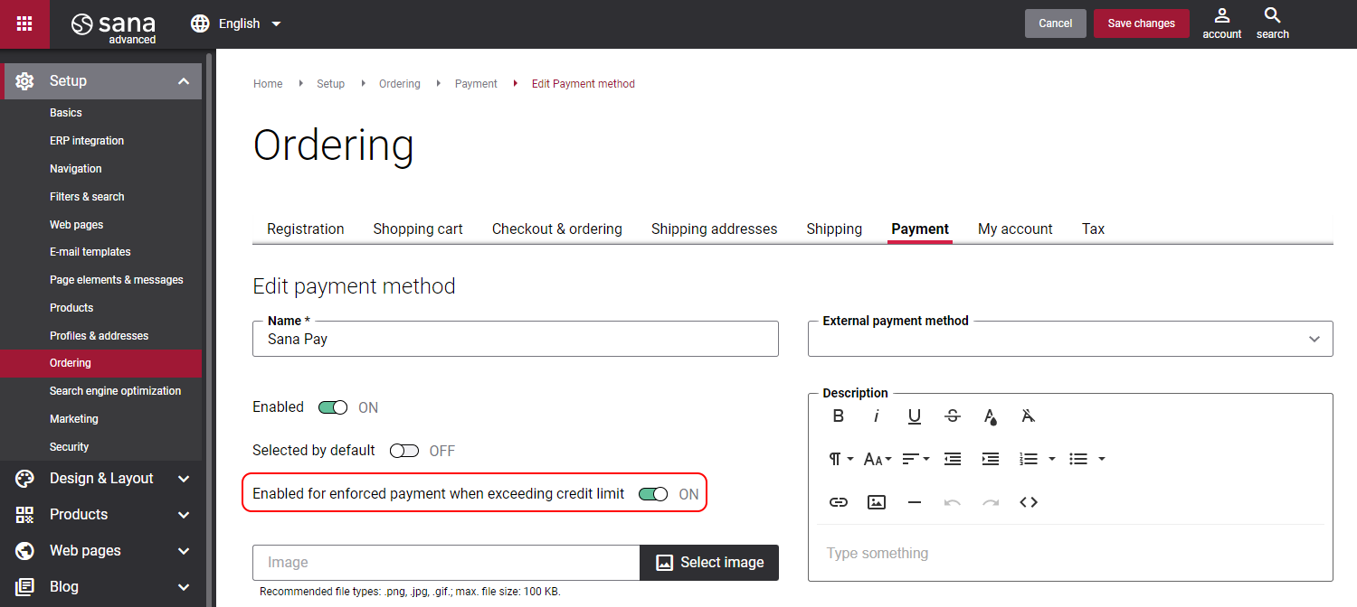Open code view in Description editor

(1029, 502)
